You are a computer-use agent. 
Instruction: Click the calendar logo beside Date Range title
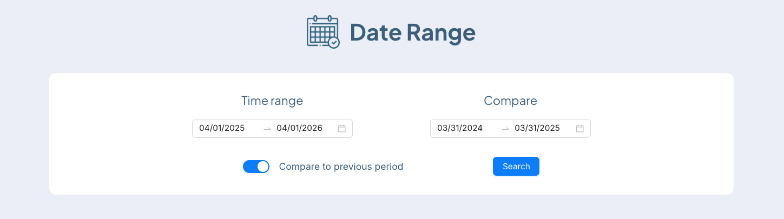(x=322, y=32)
